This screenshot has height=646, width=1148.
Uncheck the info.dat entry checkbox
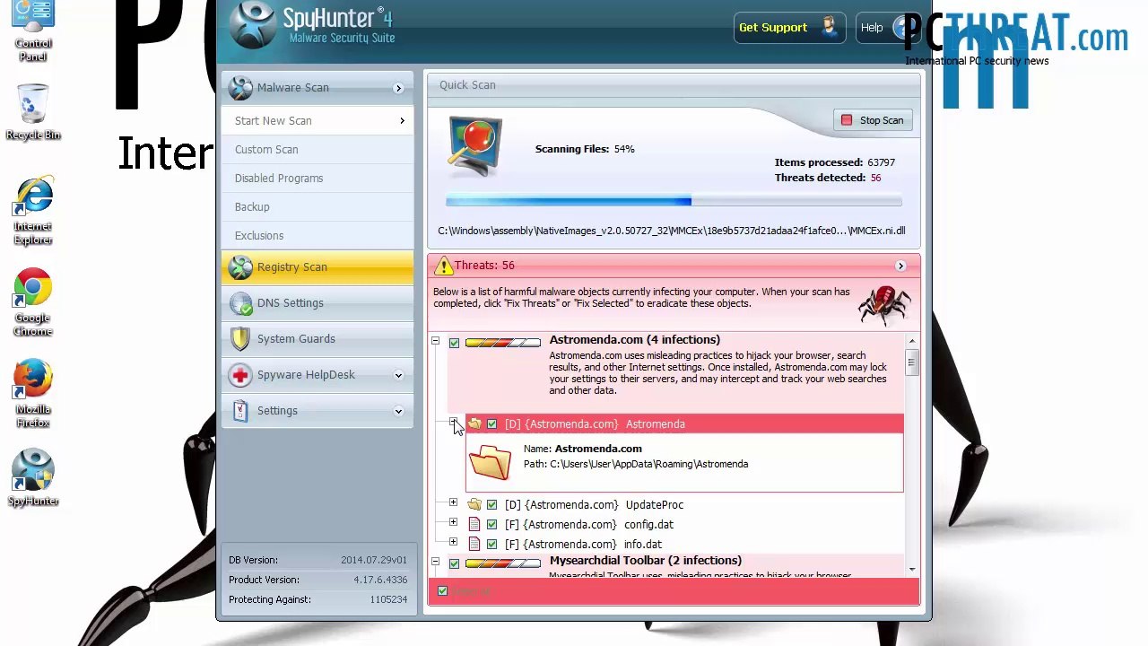point(491,545)
